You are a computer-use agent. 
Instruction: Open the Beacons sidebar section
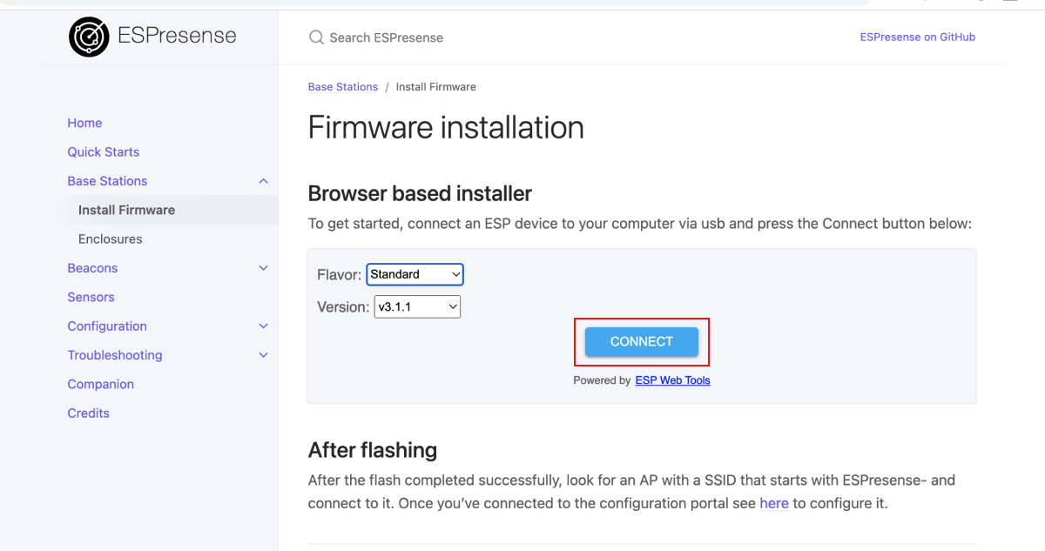point(92,268)
